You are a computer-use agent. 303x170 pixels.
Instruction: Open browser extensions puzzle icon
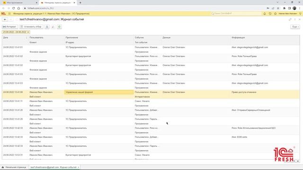pos(284,8)
